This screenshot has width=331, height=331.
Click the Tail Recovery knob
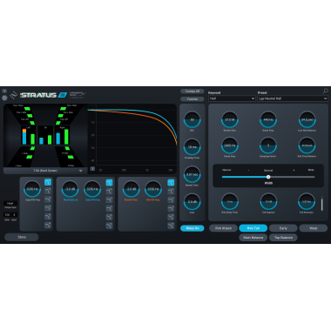[x=307, y=201]
